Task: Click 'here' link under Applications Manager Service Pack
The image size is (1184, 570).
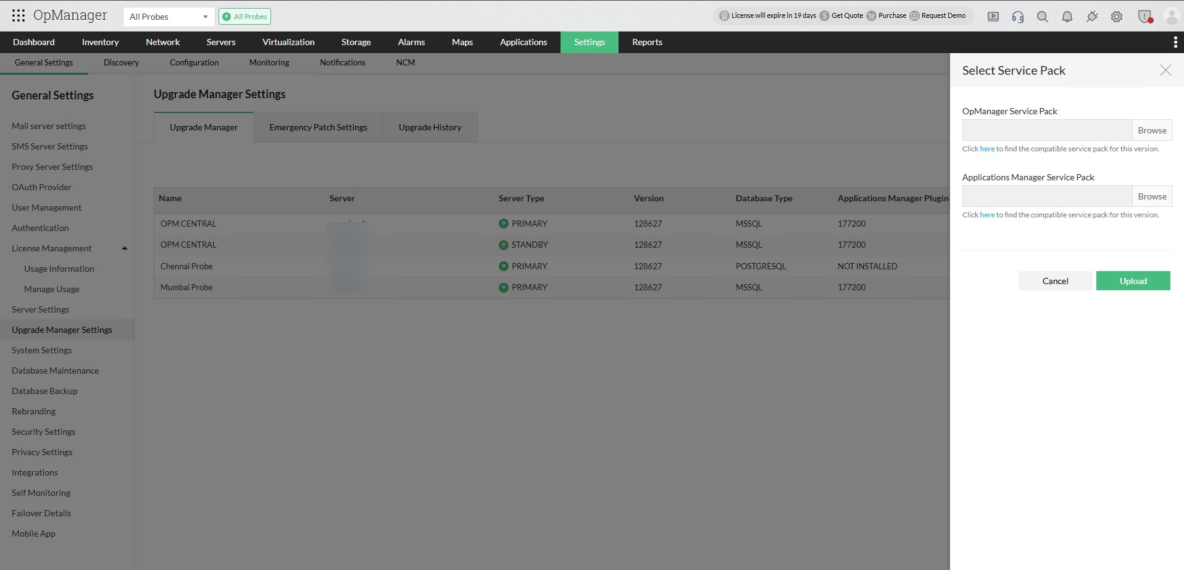Action: (x=987, y=215)
